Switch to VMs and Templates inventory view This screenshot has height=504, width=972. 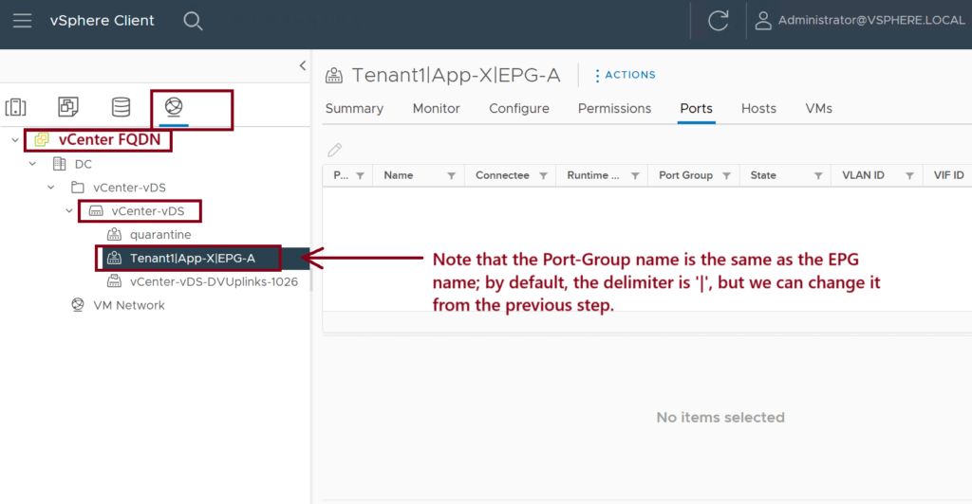coord(68,106)
